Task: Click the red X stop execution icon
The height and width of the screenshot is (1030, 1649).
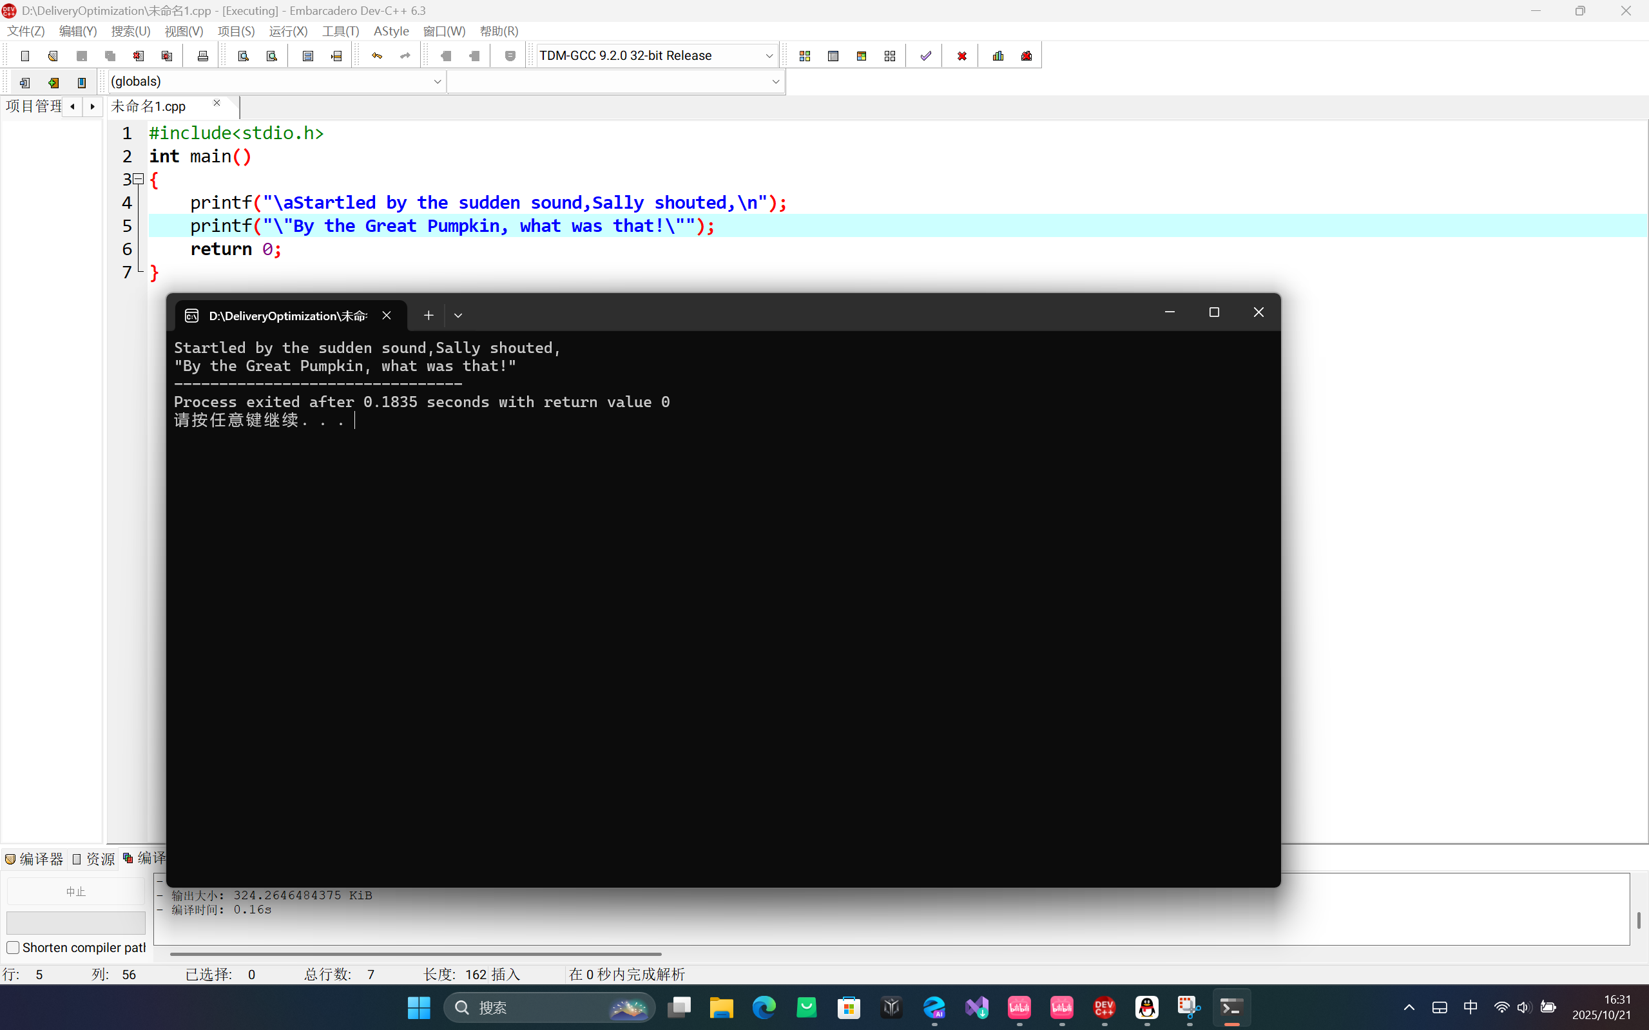Action: pyautogui.click(x=961, y=56)
